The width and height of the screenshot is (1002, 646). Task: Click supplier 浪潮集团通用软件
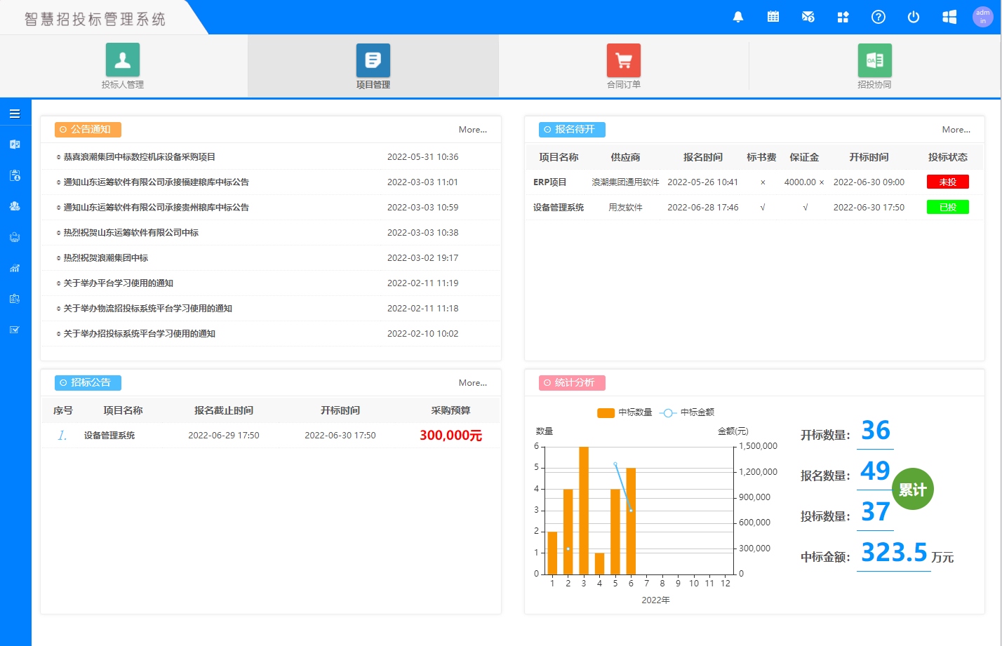pos(625,182)
